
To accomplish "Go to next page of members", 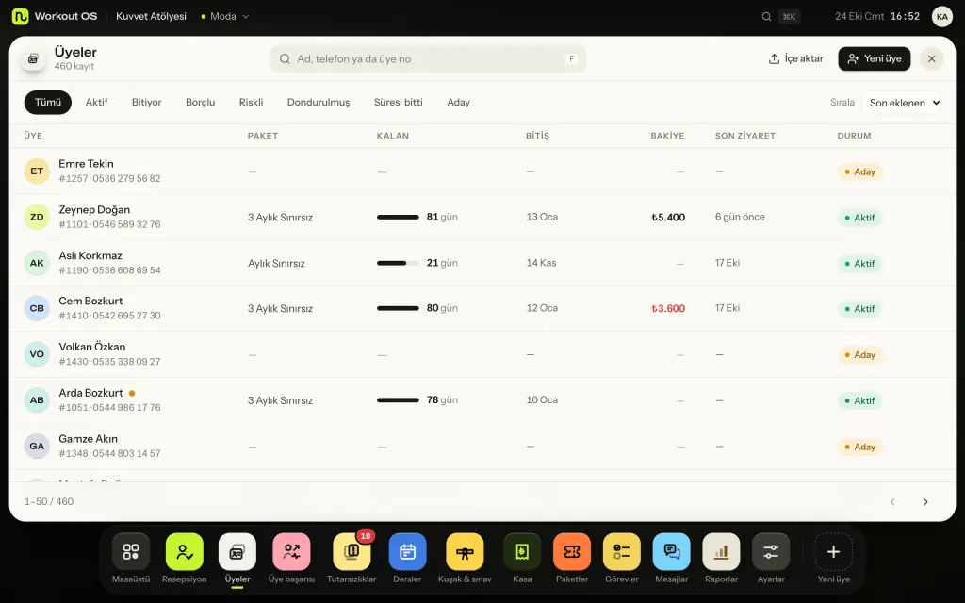I will 925,502.
